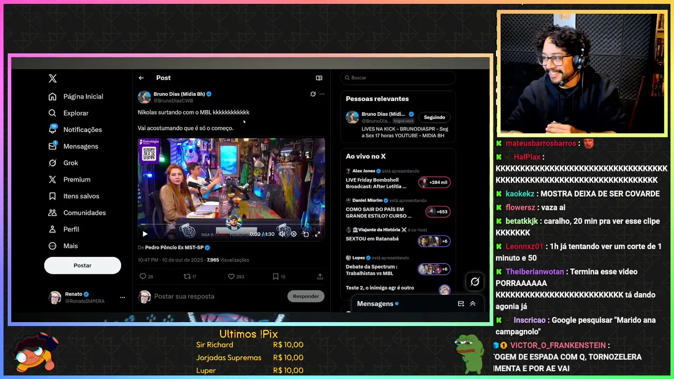The width and height of the screenshot is (674, 379).
Task: Open Debate da Spectrum: Trabalhistas vs MBL
Action: (x=372, y=270)
